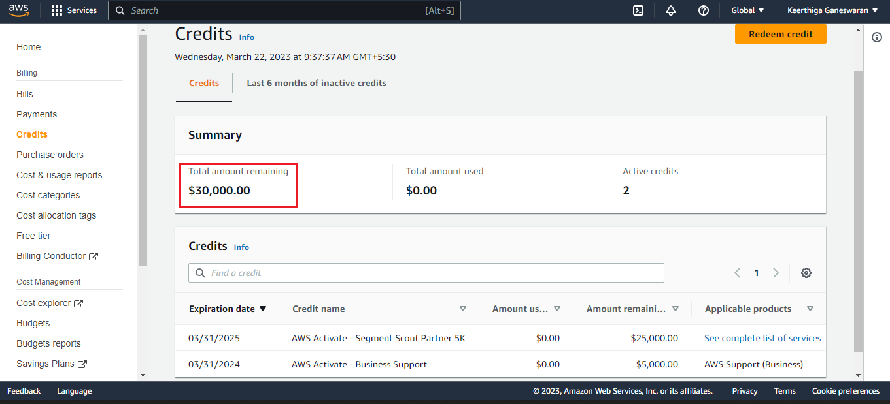
Task: Sort by Applicable products column arrow
Action: pos(810,309)
